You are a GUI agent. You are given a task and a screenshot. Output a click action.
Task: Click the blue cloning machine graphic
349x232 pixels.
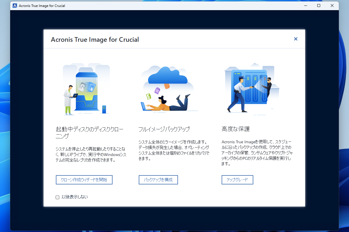click(x=87, y=90)
